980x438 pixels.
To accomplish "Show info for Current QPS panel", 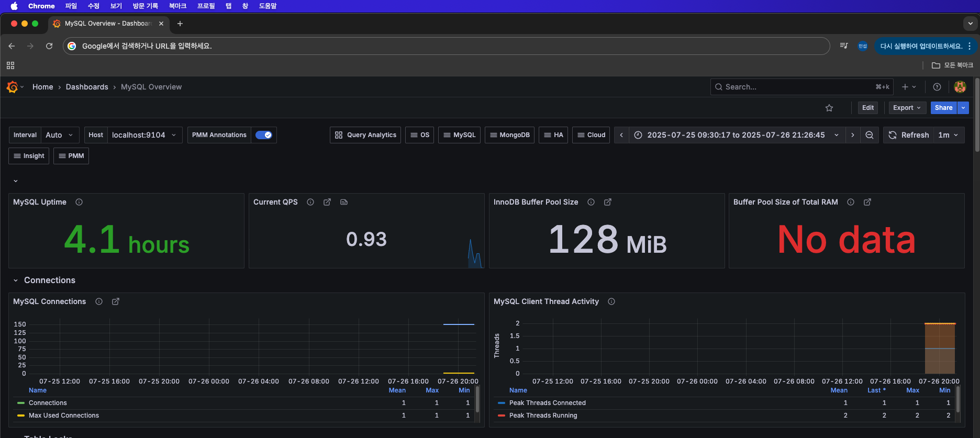I will tap(310, 202).
